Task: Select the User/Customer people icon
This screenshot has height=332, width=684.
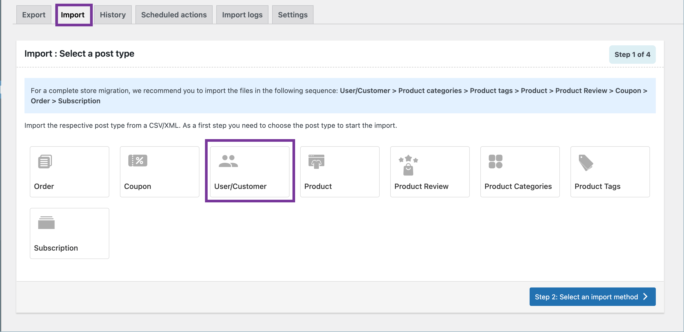Action: click(x=228, y=161)
